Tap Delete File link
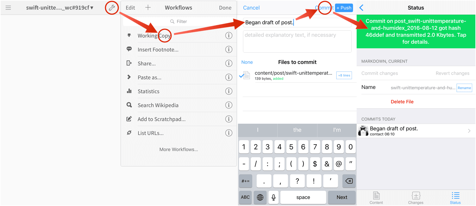The image size is (476, 206). pos(402,102)
